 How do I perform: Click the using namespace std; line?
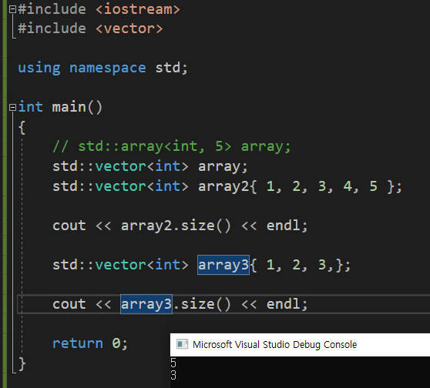(102, 68)
